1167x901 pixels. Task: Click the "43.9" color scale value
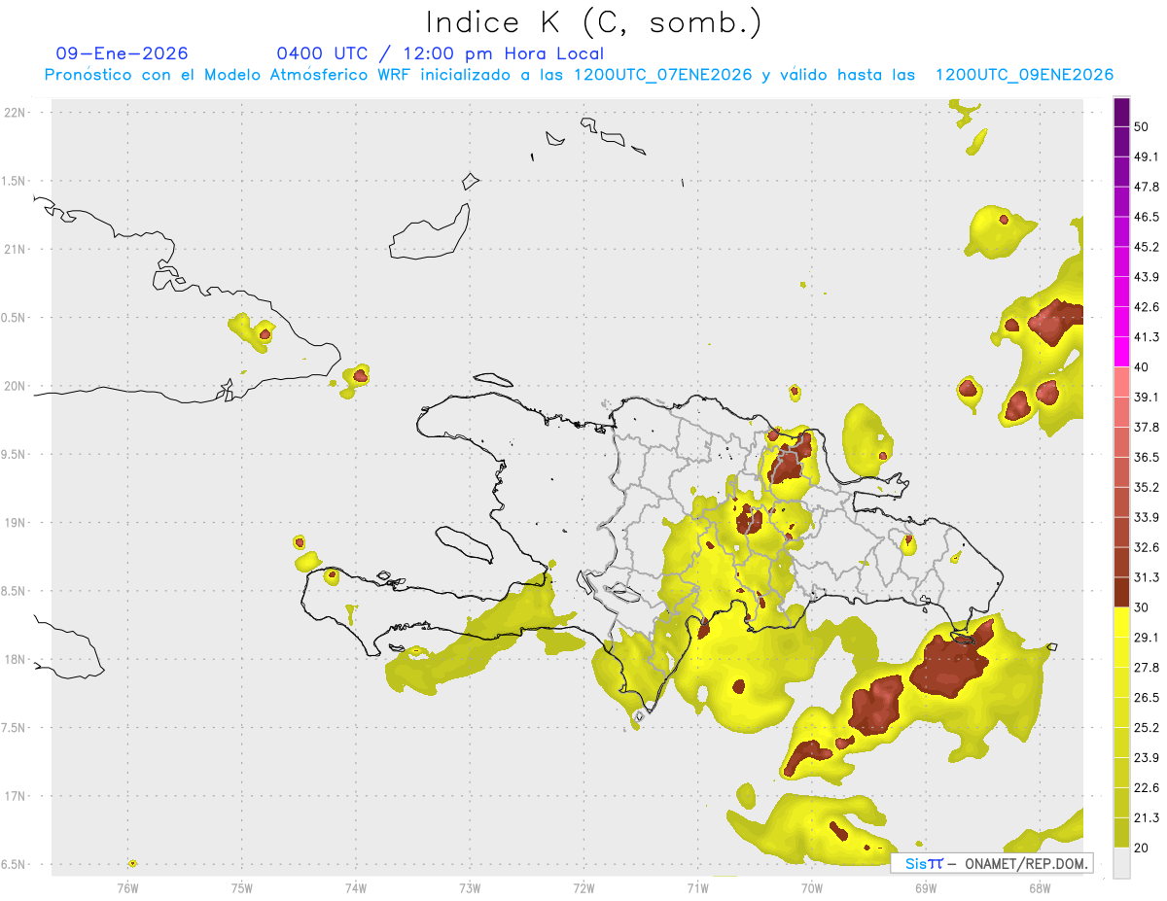click(1147, 277)
